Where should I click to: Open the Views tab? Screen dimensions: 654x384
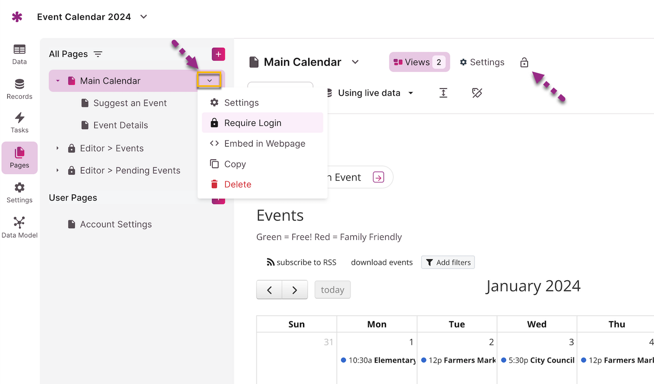pyautogui.click(x=419, y=62)
